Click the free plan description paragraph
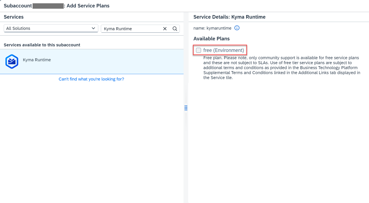The image size is (369, 203). [282, 68]
